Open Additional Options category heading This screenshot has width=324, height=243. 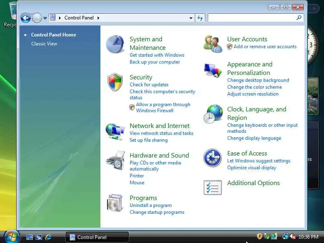[x=254, y=183]
